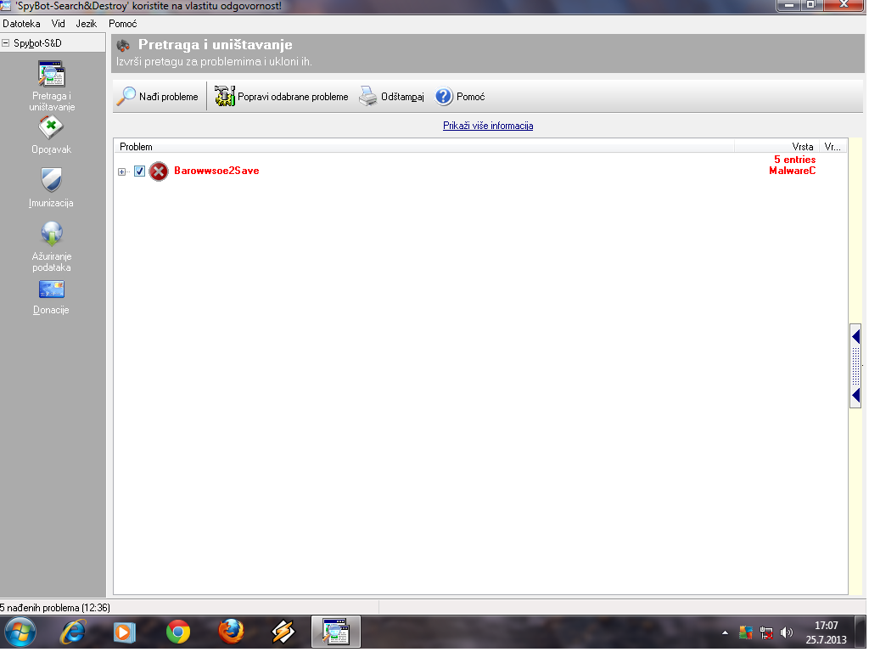
Task: Open Ažuriranje podataka update icon
Action: tap(52, 233)
